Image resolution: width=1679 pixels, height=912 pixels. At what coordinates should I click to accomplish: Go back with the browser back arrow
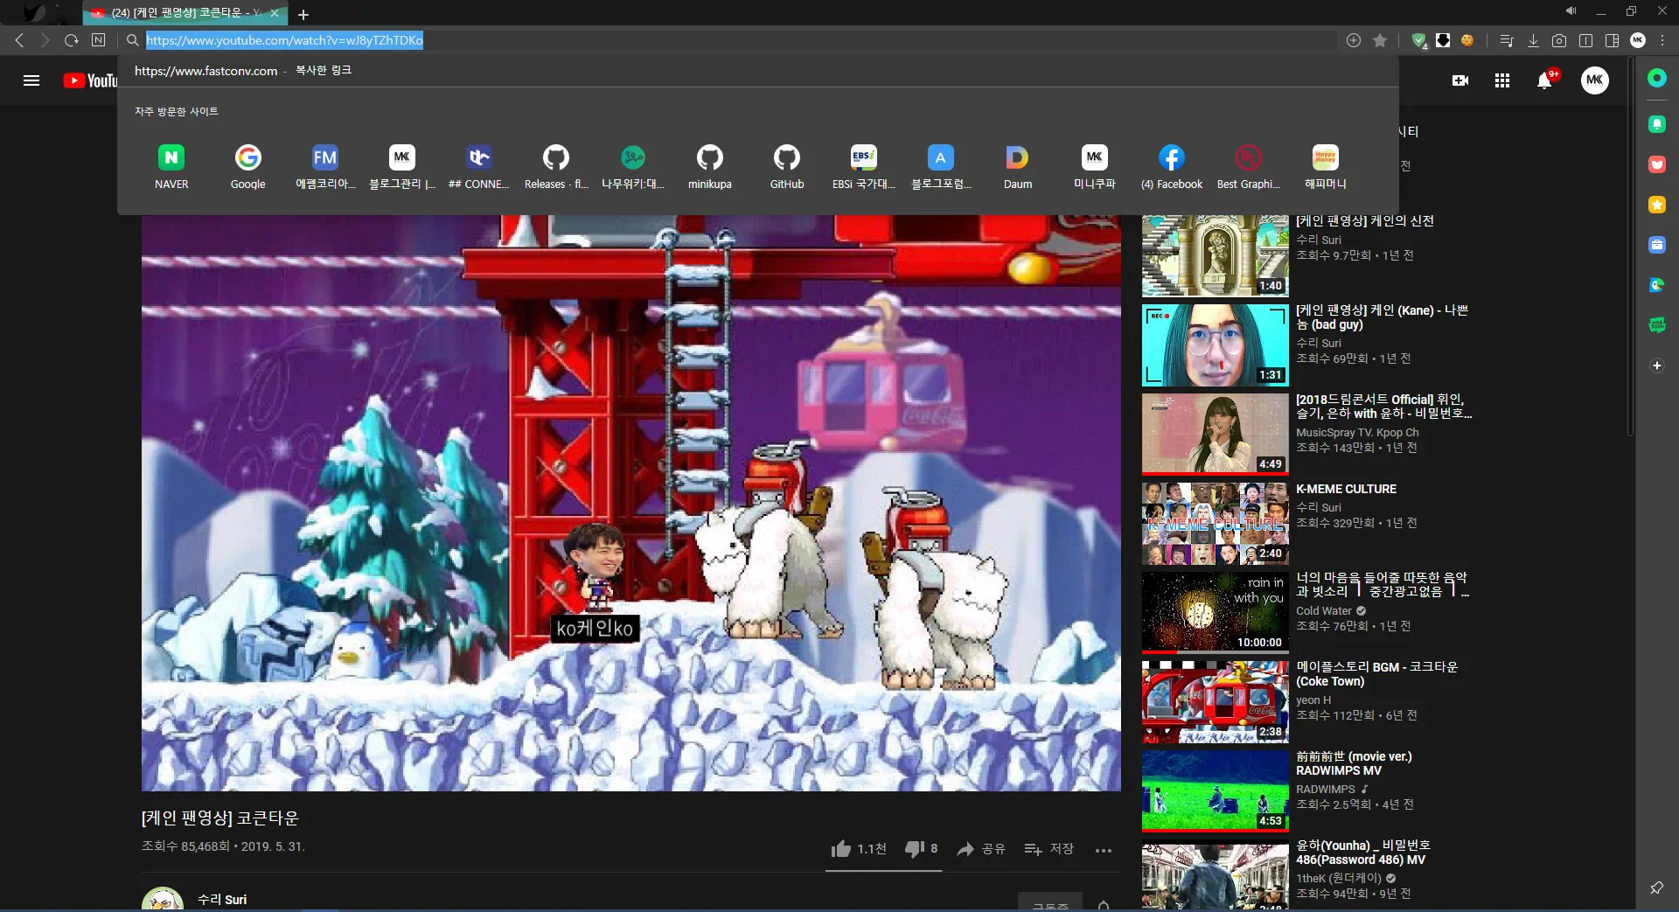click(x=19, y=40)
